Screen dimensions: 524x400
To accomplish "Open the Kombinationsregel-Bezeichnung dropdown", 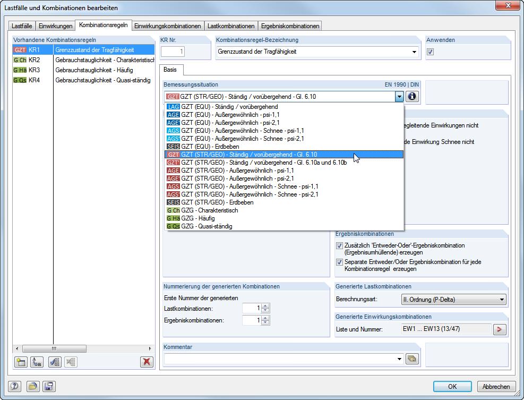I will coord(415,52).
